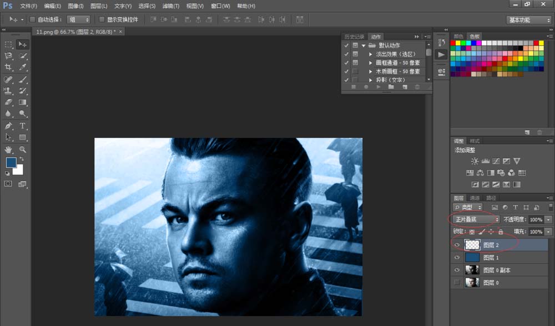Open the 基本功能 workspace dropdown
Image resolution: width=555 pixels, height=326 pixels.
coord(529,20)
